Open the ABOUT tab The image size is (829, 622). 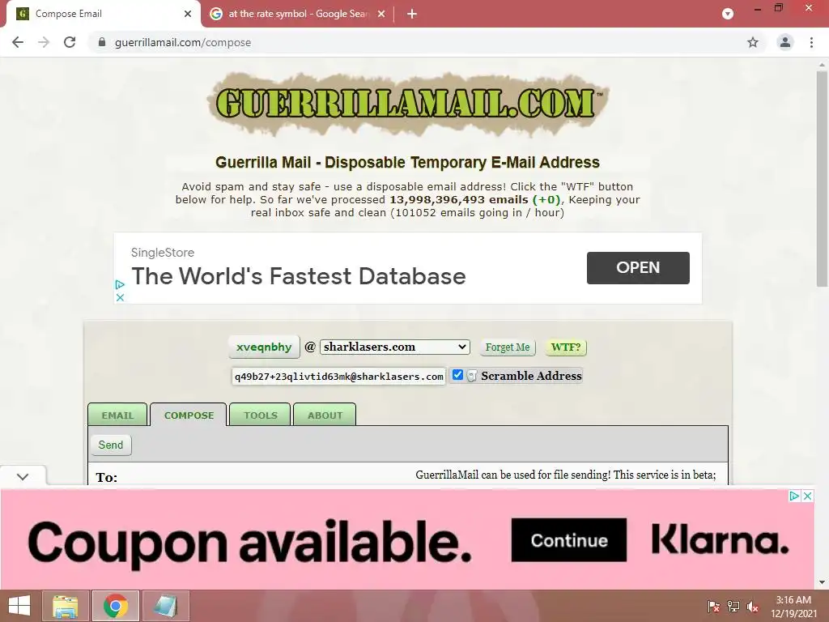point(325,415)
